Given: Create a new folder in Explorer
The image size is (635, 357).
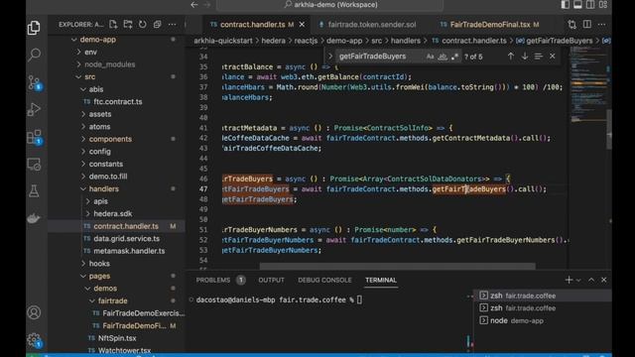Looking at the screenshot, I should [128, 24].
